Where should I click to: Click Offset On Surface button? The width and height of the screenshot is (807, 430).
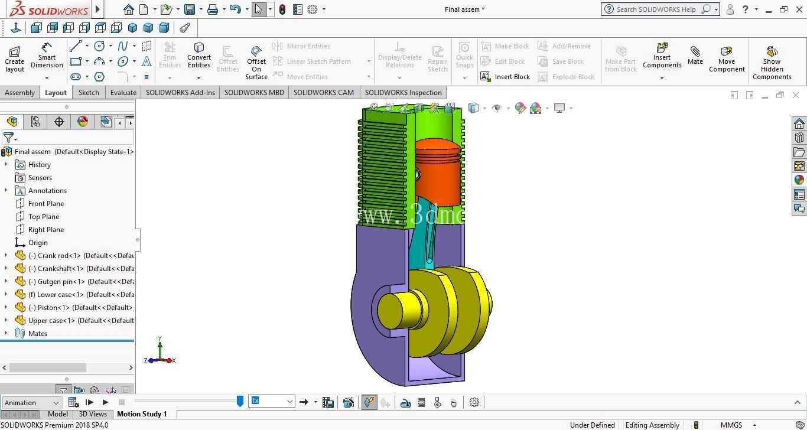point(256,62)
